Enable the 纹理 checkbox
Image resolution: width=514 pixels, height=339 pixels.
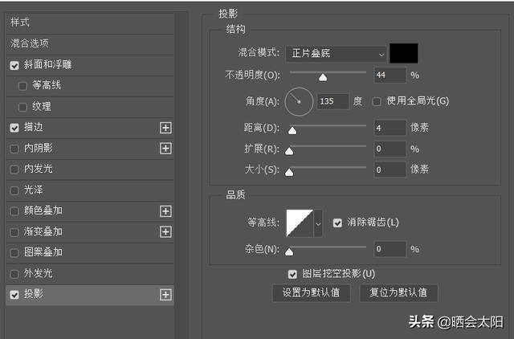coord(22,107)
